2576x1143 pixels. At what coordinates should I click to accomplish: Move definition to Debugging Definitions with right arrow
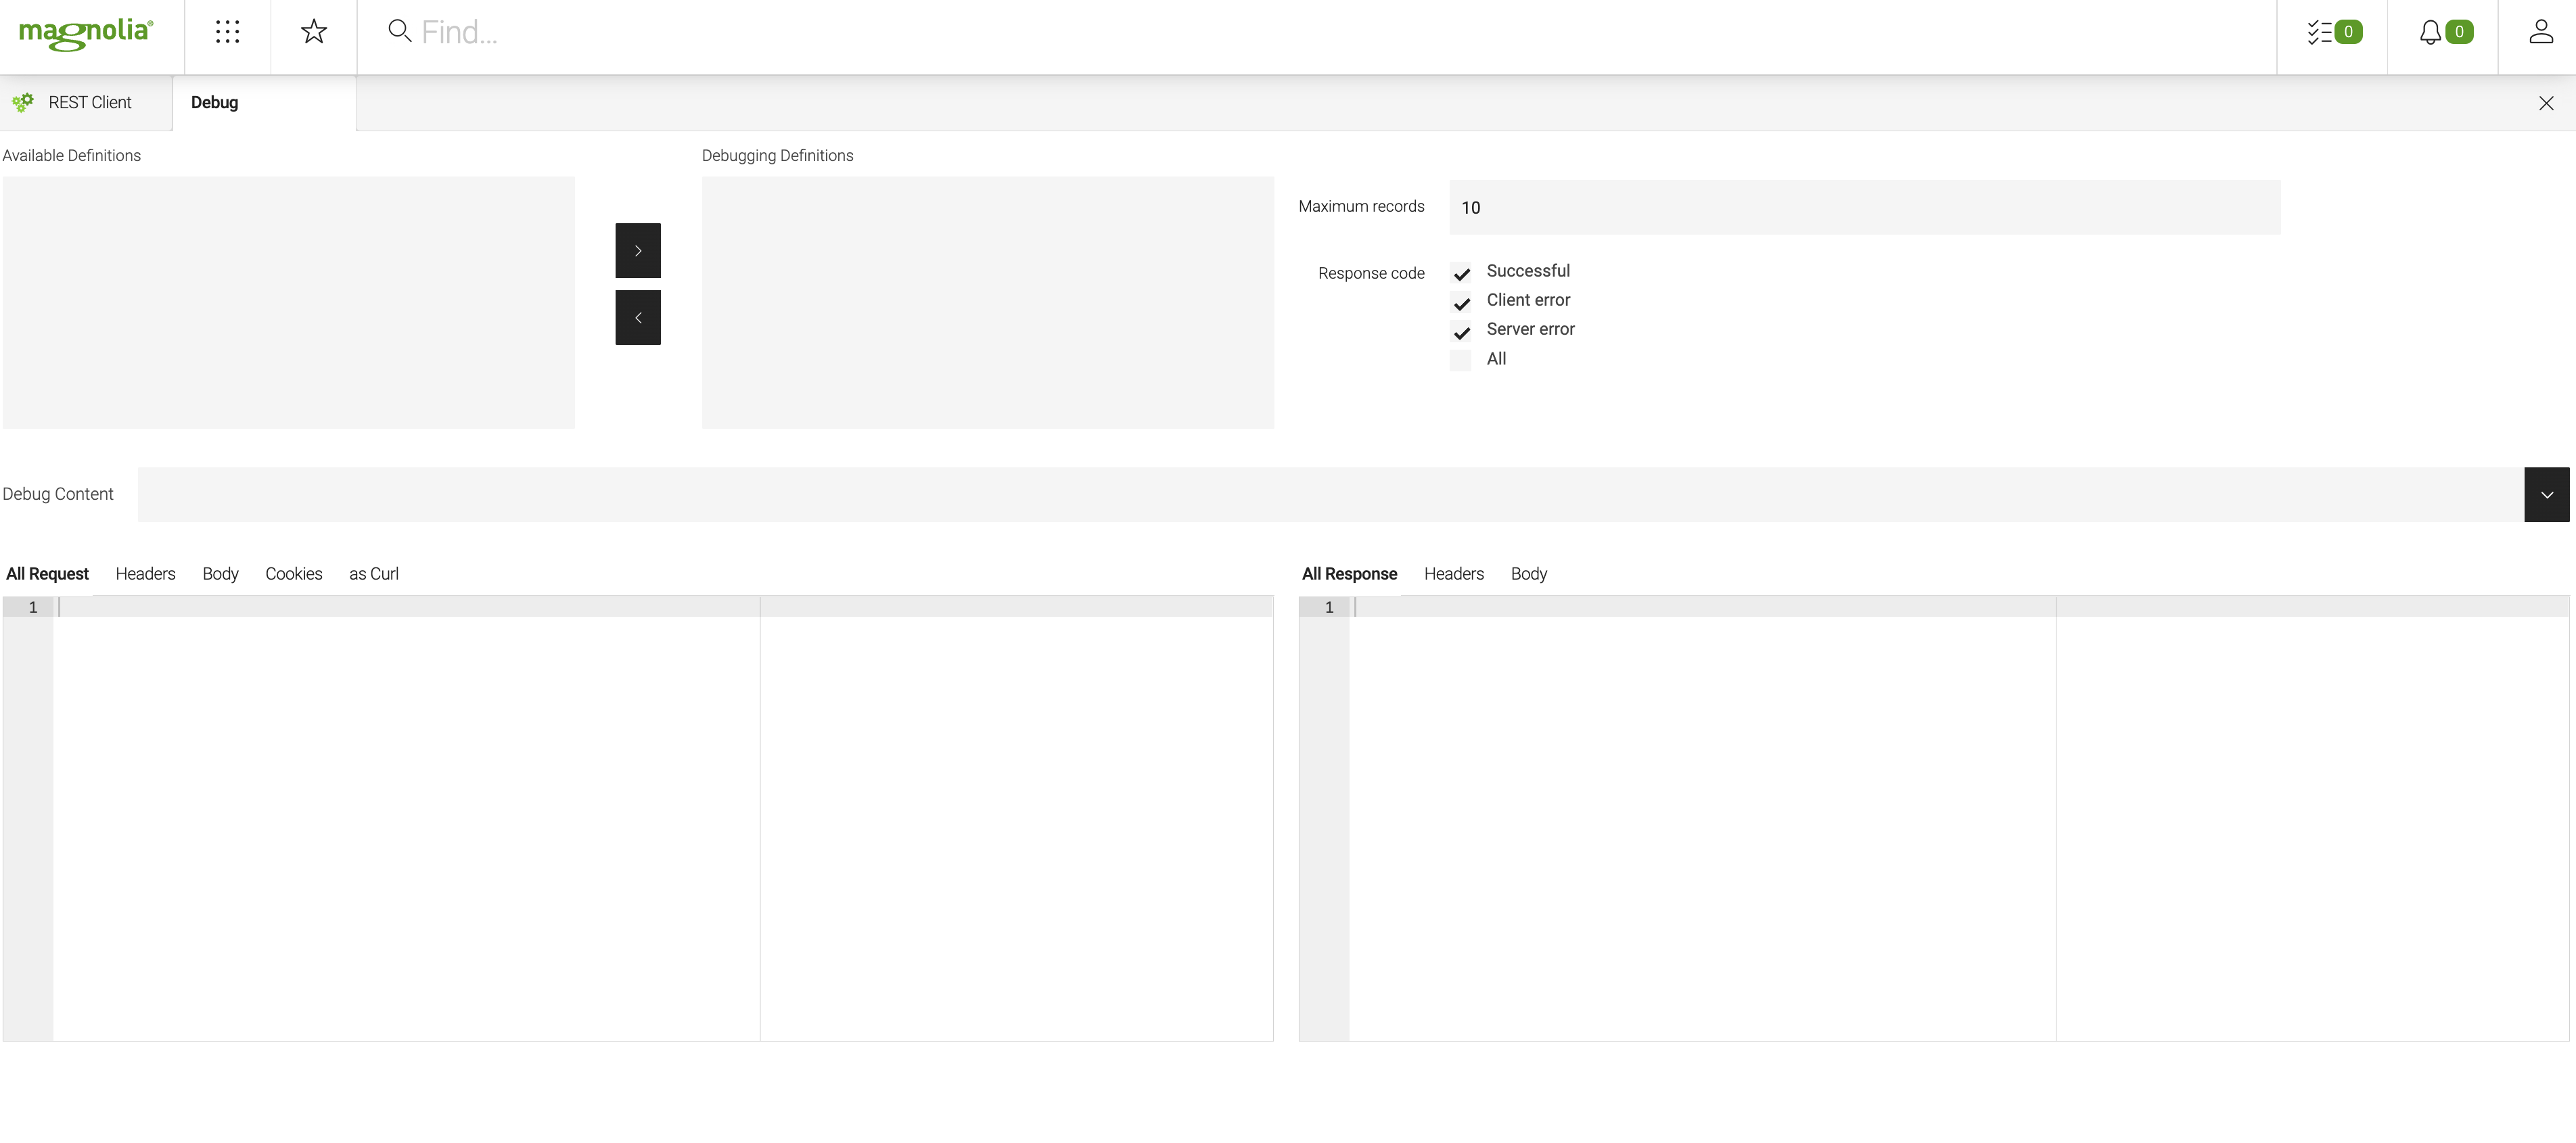[638, 250]
